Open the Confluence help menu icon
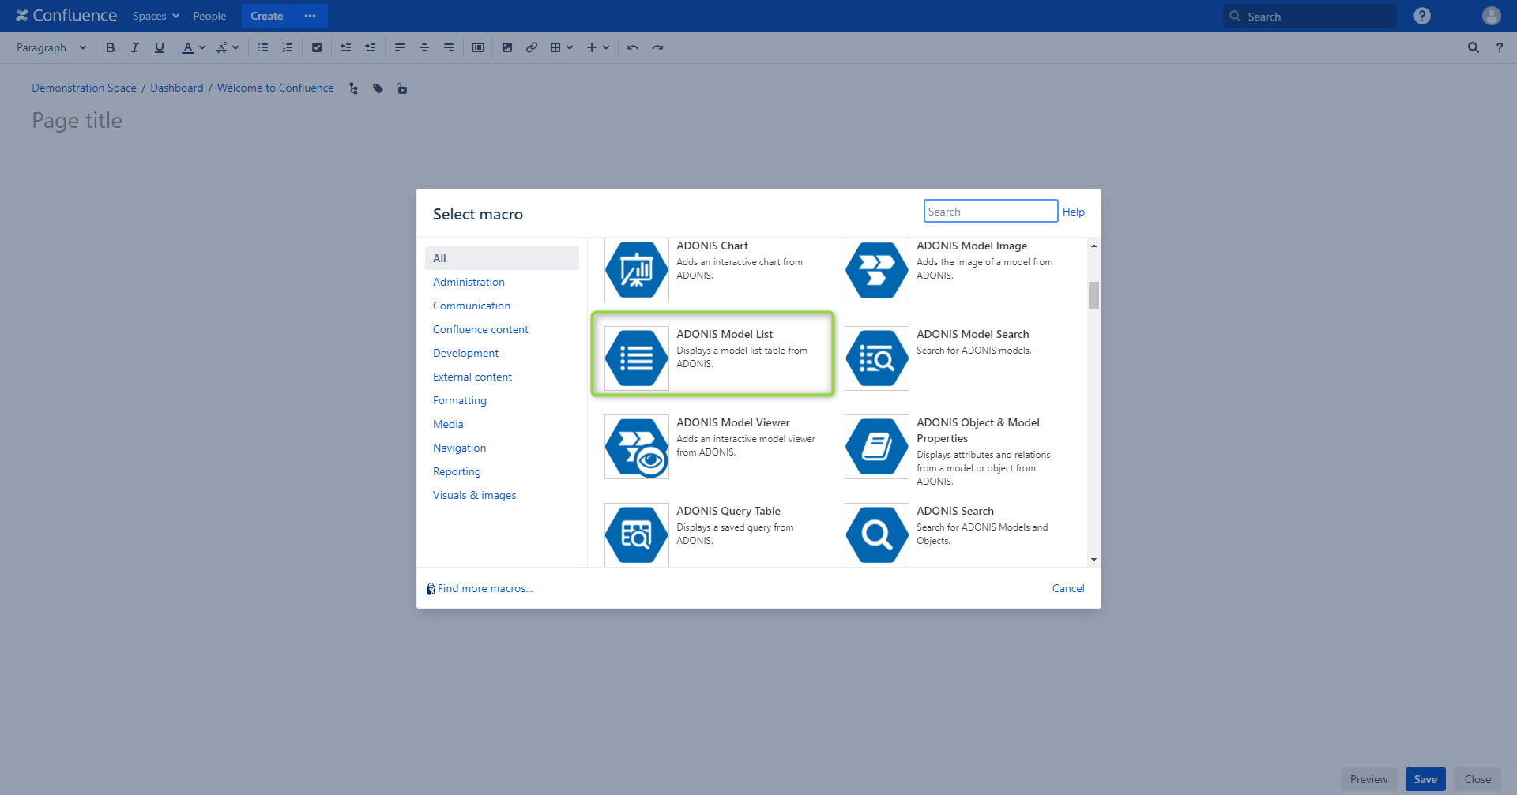Image resolution: width=1517 pixels, height=795 pixels. tap(1422, 16)
